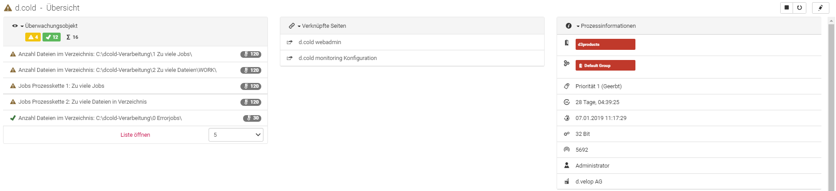This screenshot has width=836, height=191.
Task: Open edit mode via the pencil icon
Action: (x=821, y=7)
